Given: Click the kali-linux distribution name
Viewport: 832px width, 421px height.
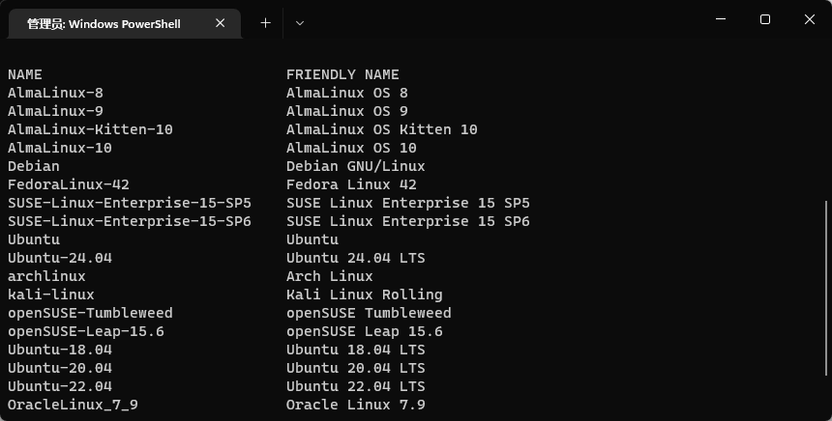Looking at the screenshot, I should 51,295.
